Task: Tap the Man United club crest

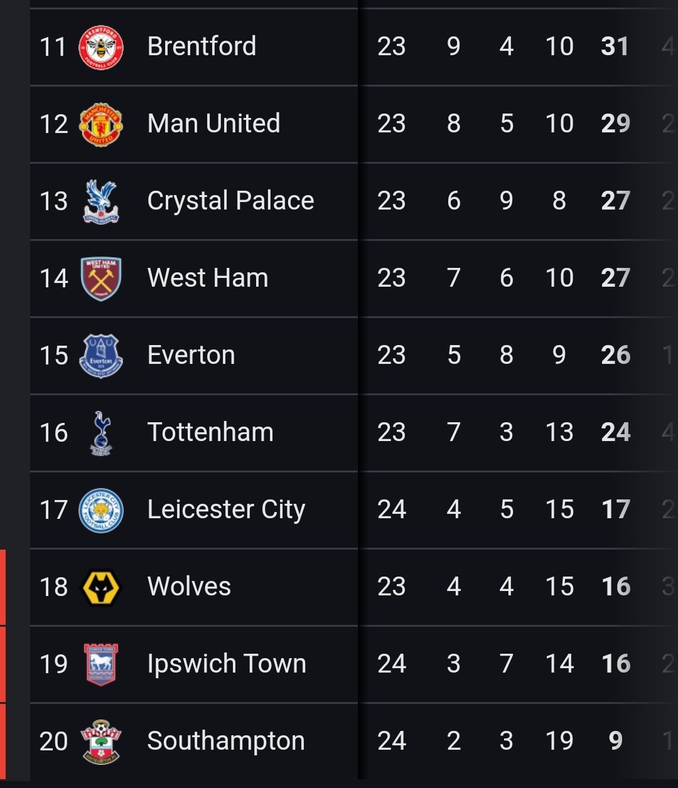Action: [101, 124]
